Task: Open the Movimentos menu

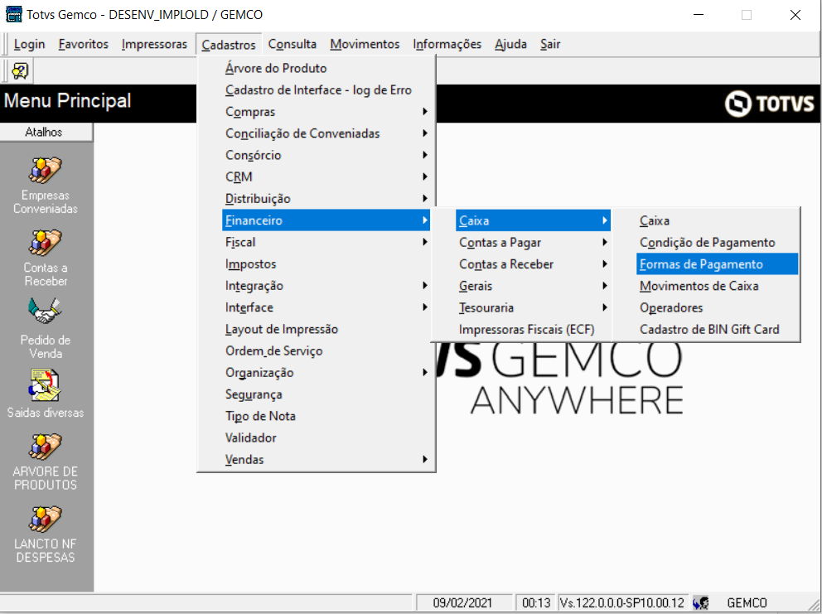Action: [x=365, y=44]
